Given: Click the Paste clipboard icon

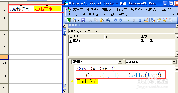Looking at the screenshot, I should 102,20.
